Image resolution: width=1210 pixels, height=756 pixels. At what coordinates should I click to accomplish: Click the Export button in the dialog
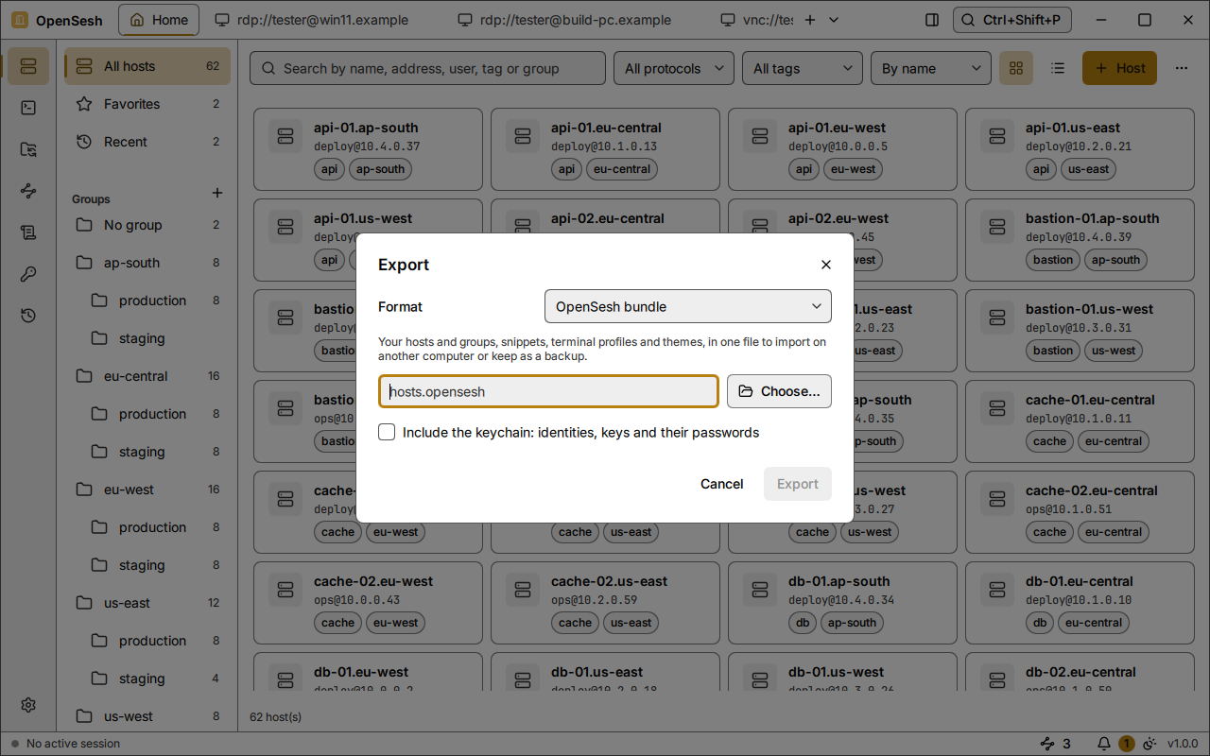pos(798,484)
